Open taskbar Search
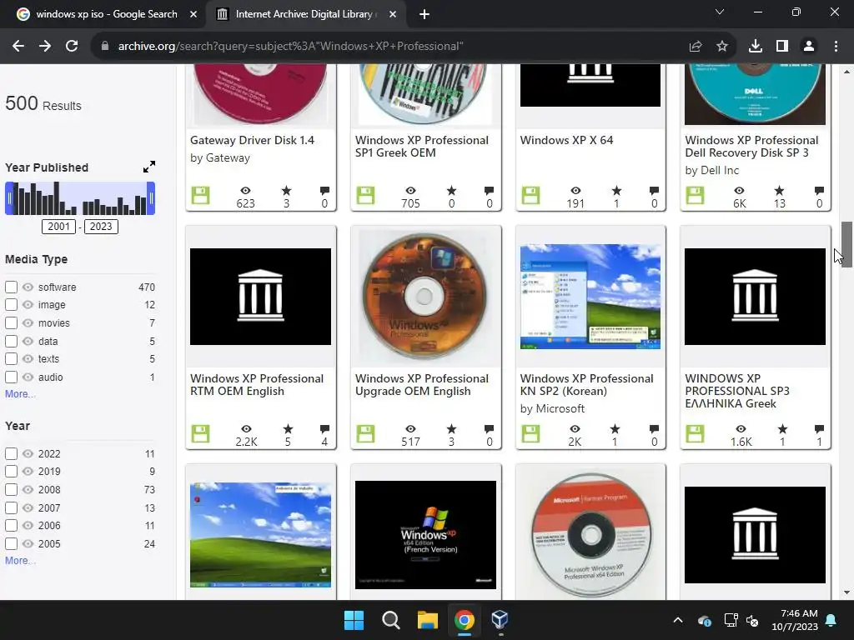The height and width of the screenshot is (640, 854). click(391, 620)
